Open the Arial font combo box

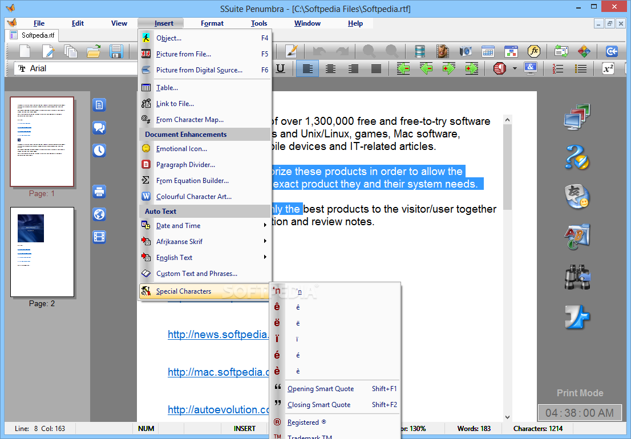tap(76, 68)
